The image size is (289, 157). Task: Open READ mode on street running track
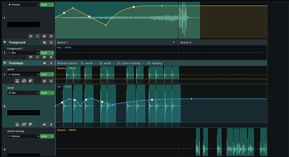[x=47, y=136]
